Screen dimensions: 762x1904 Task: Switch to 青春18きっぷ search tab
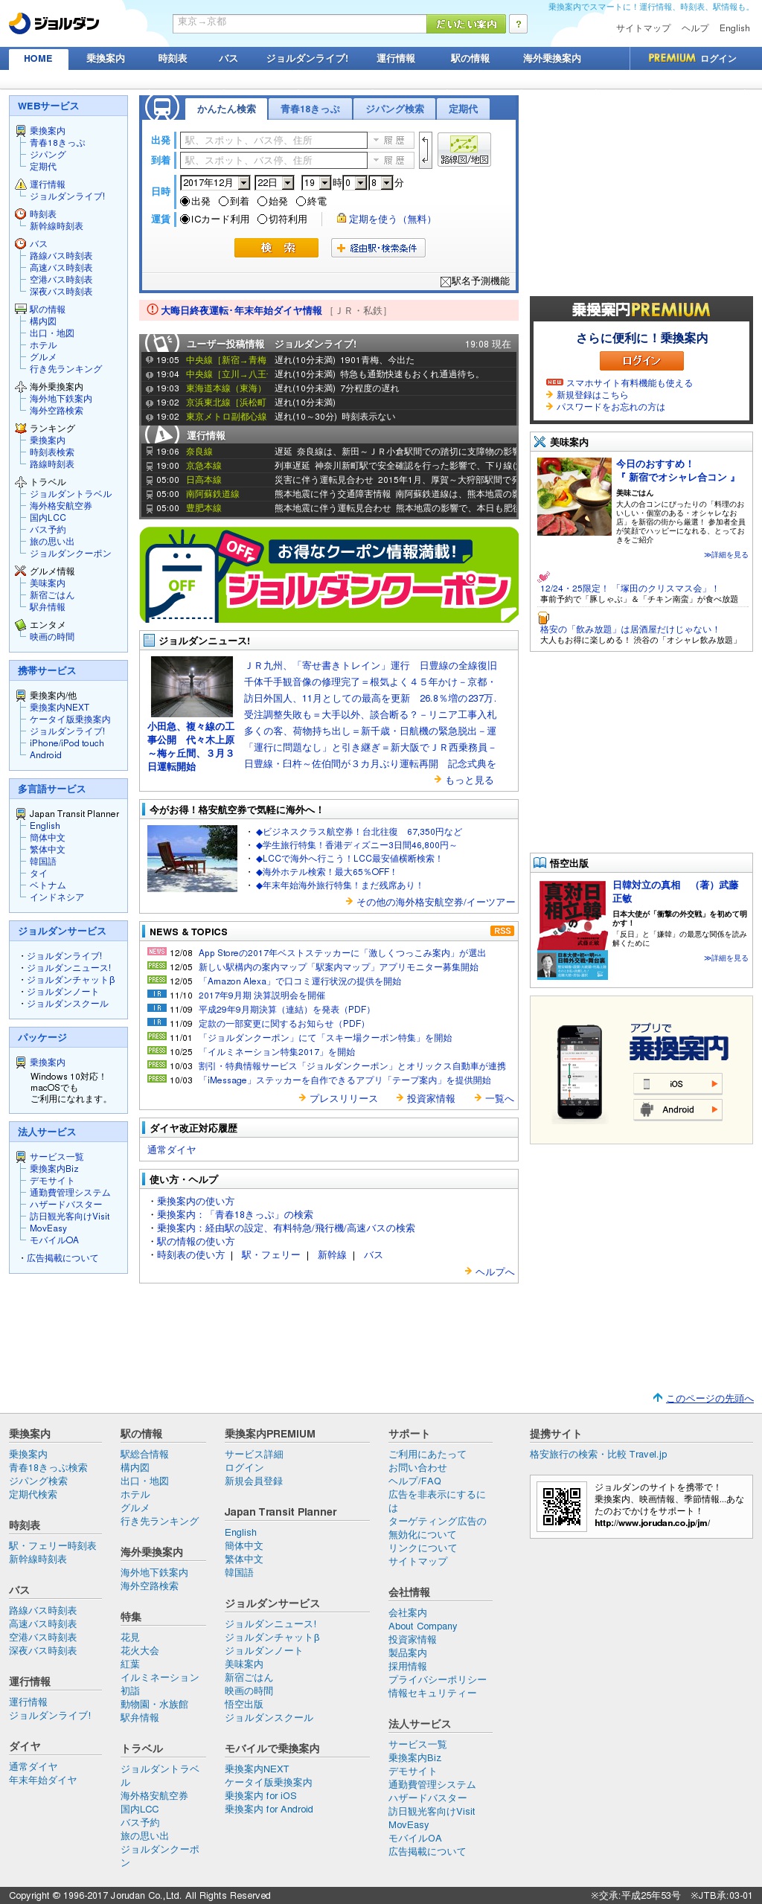310,109
